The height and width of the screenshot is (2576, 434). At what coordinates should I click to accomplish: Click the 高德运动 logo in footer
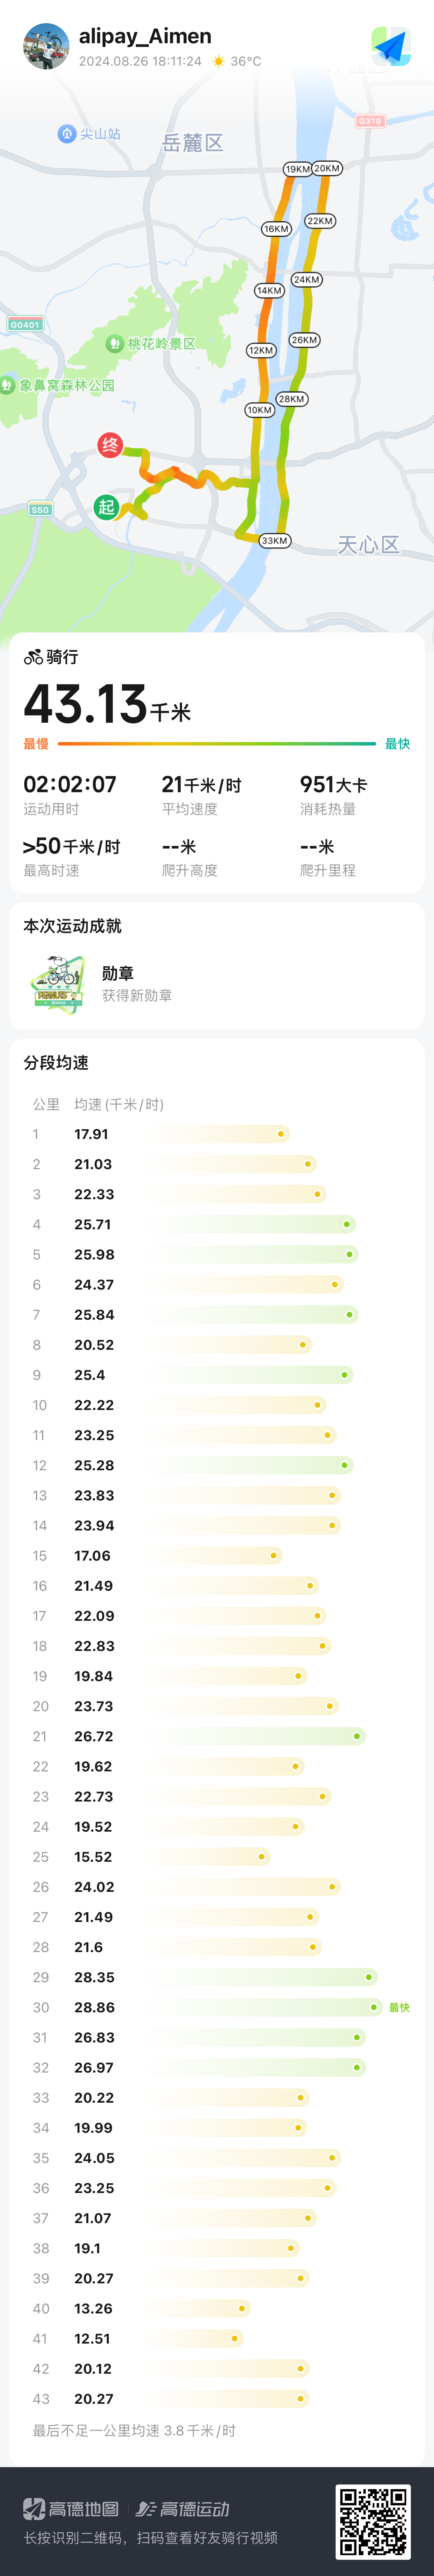pos(183,2508)
